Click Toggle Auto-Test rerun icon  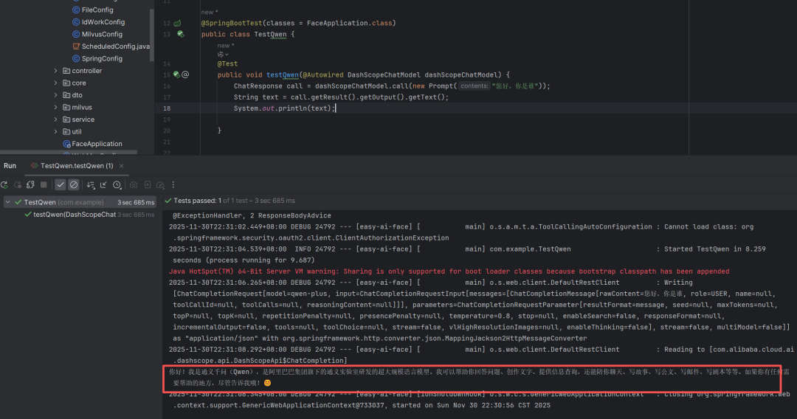point(30,184)
